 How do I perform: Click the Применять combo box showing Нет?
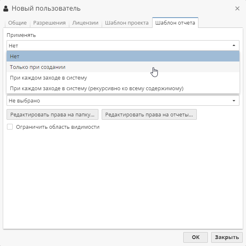123,46
